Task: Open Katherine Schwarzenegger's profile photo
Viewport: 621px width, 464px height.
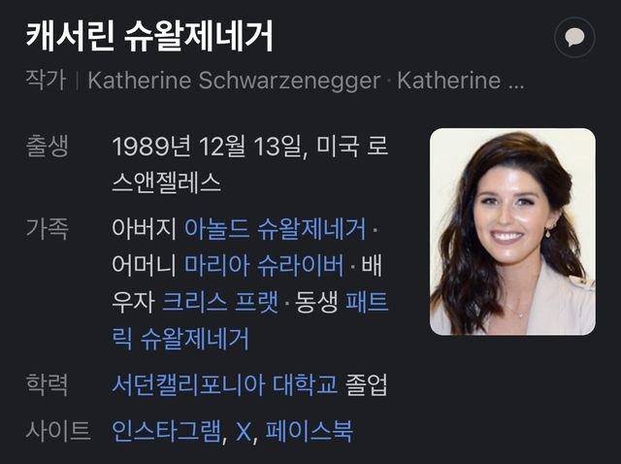Action: click(512, 231)
